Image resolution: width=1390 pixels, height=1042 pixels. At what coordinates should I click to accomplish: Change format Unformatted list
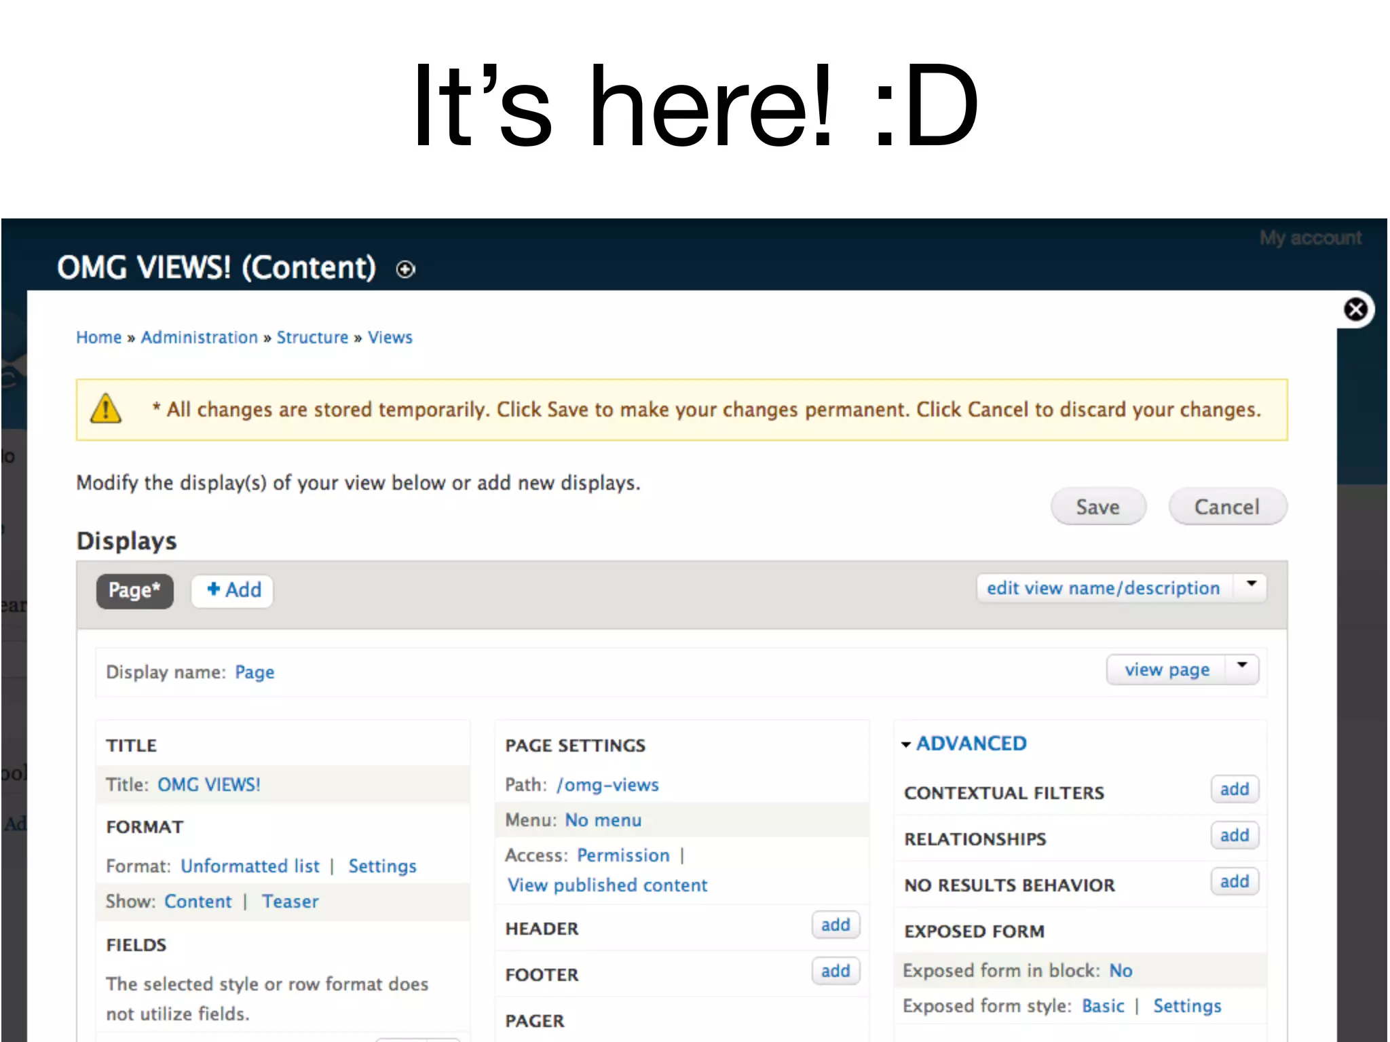[x=250, y=866]
